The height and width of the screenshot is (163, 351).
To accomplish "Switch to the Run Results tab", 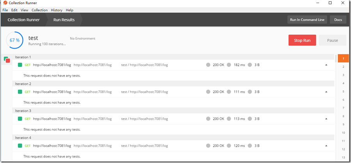I will click(64, 19).
